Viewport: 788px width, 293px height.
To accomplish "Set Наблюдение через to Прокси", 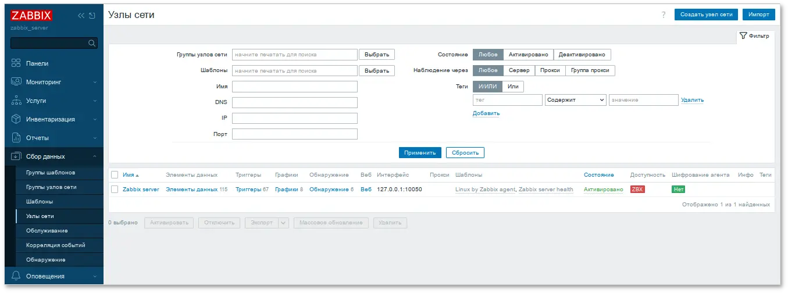I will (x=550, y=70).
